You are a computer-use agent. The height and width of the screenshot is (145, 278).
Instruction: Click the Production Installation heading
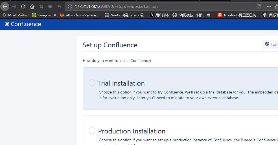[132, 131]
